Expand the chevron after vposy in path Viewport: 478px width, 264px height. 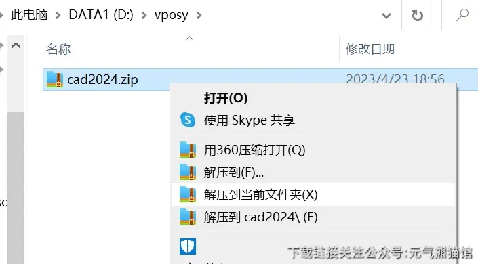(x=199, y=15)
